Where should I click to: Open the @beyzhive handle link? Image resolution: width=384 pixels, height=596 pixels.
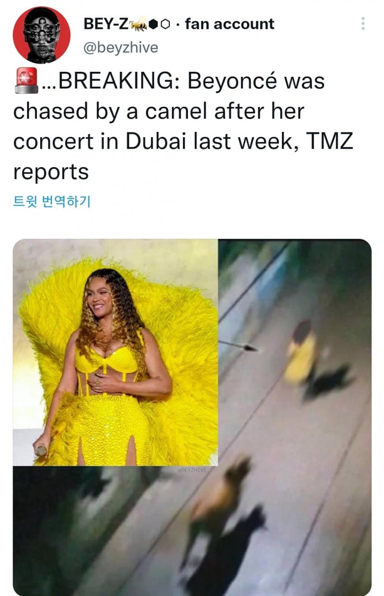click(121, 47)
